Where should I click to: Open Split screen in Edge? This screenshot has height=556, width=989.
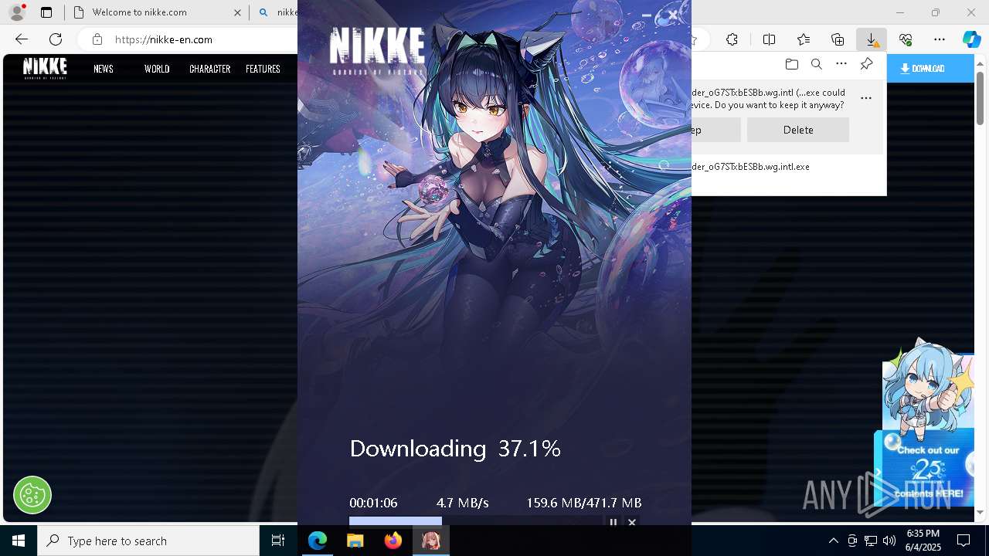point(769,39)
